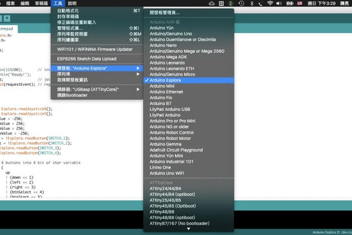Click the checked Arduino Esplora board entry
The height and width of the screenshot is (235, 352).
point(188,80)
